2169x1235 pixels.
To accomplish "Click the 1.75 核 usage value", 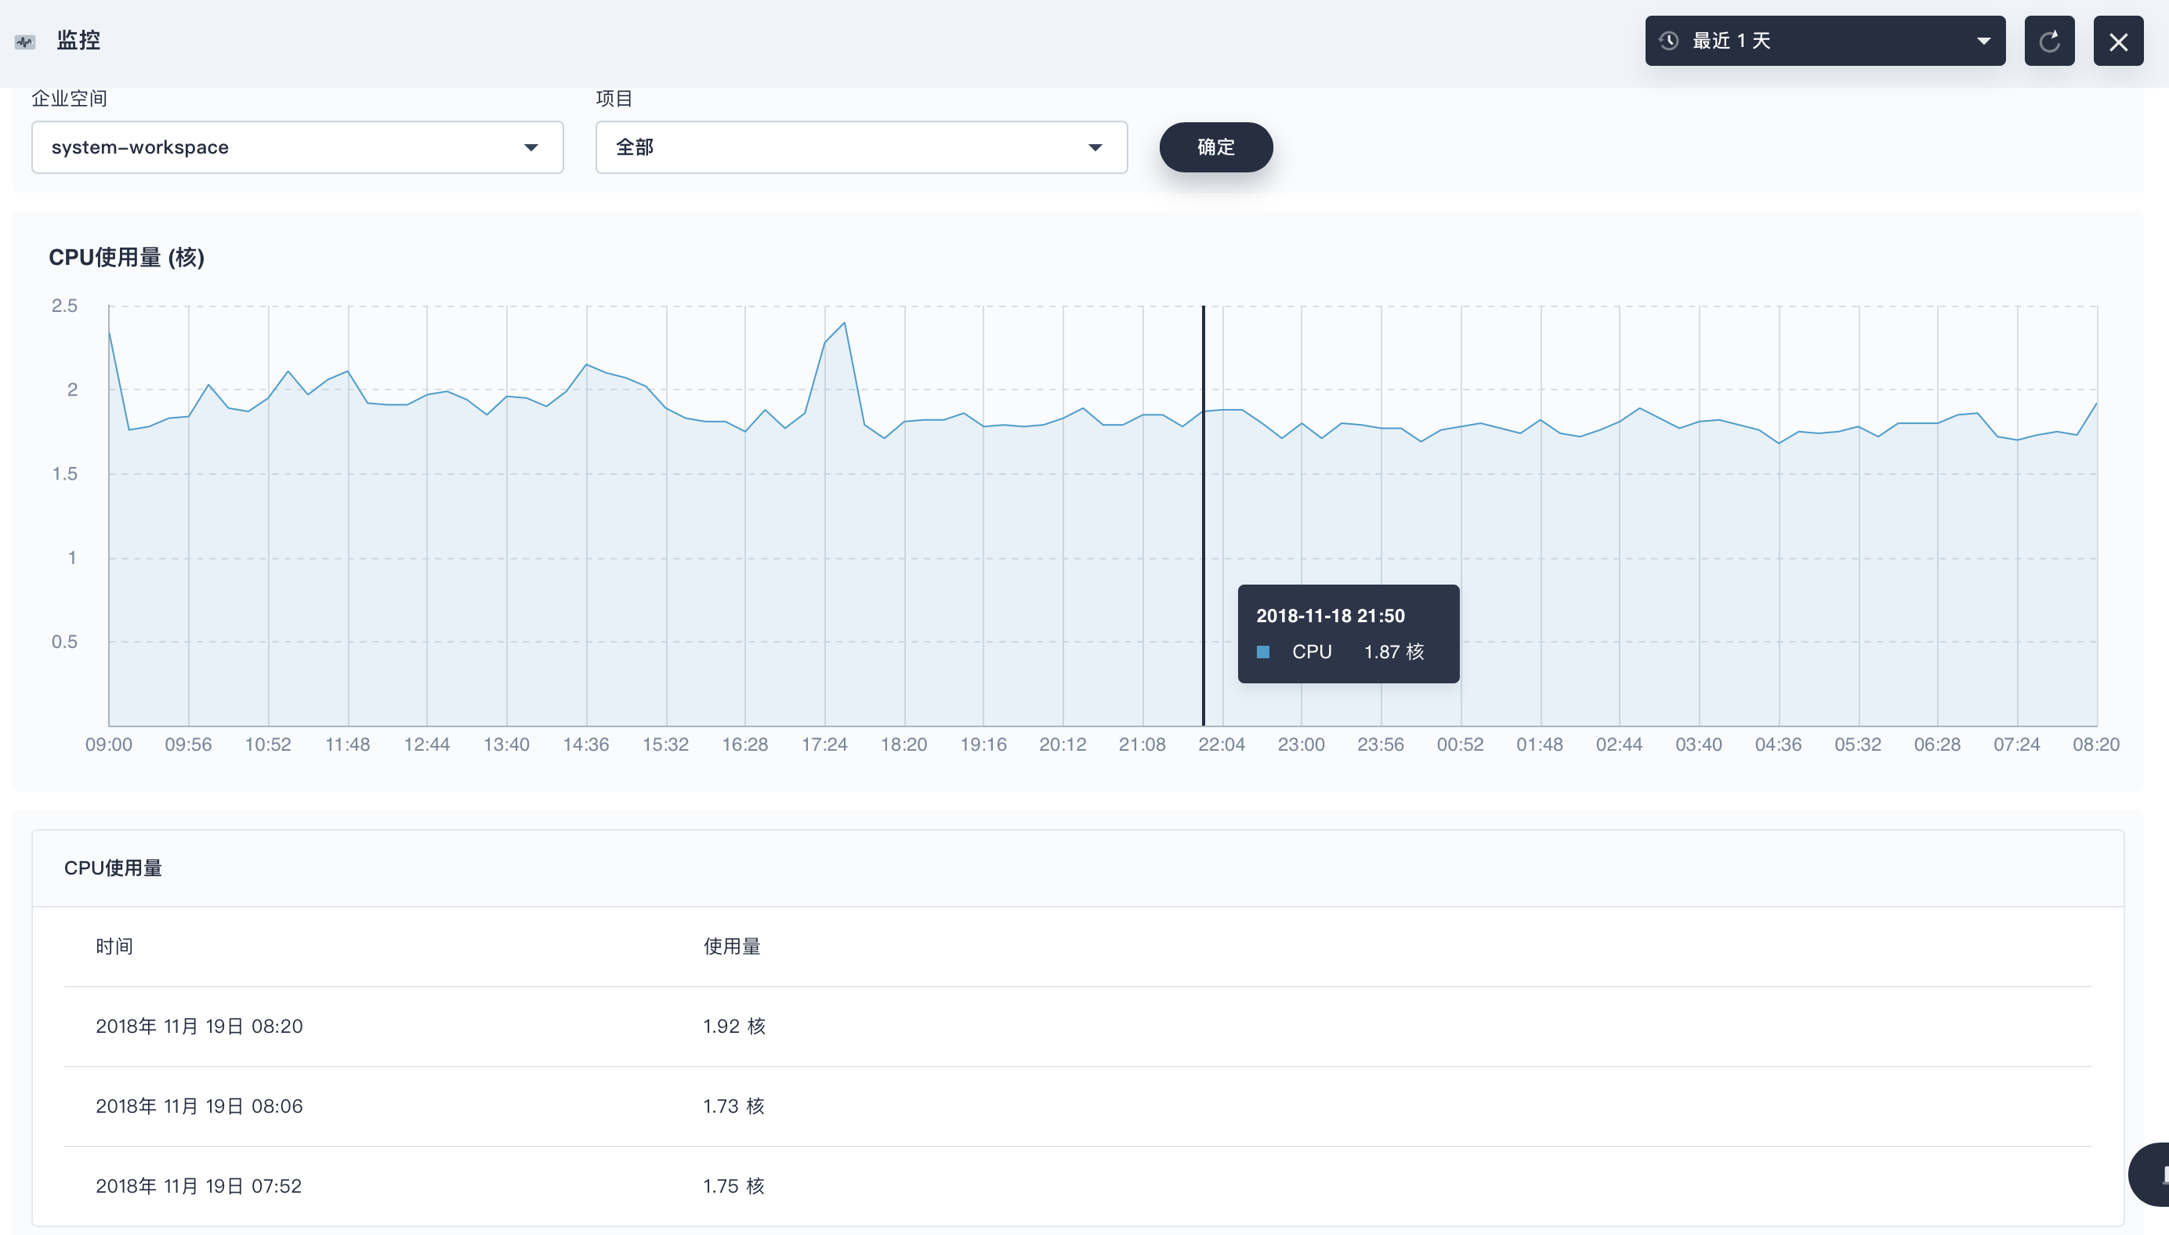I will click(733, 1186).
